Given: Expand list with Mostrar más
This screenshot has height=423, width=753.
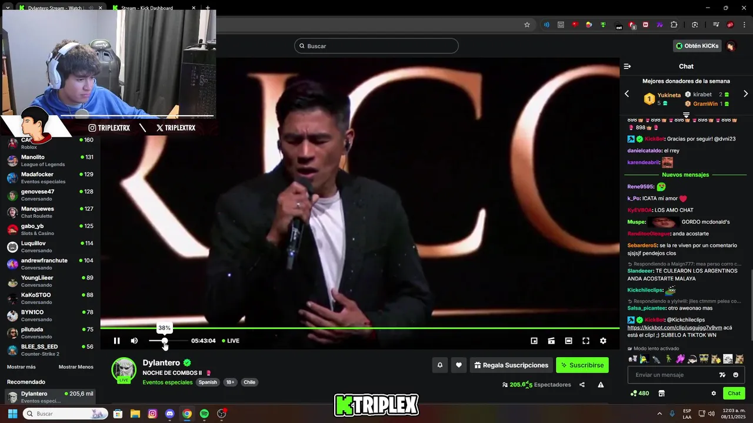Looking at the screenshot, I should tap(21, 367).
